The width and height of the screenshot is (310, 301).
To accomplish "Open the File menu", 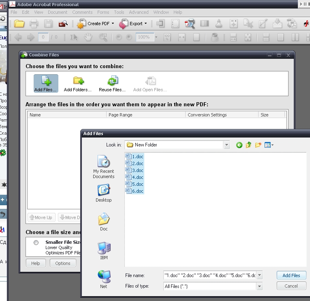I will tap(14, 12).
